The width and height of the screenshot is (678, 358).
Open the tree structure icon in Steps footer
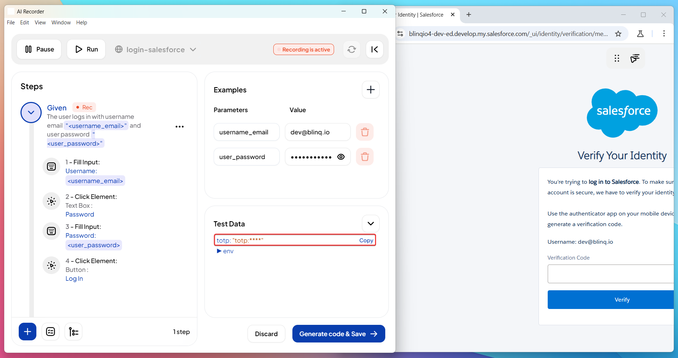[73, 332]
